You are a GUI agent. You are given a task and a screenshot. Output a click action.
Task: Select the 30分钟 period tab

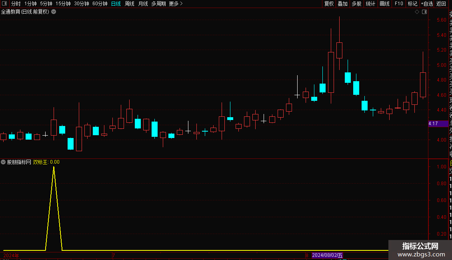tap(82, 4)
